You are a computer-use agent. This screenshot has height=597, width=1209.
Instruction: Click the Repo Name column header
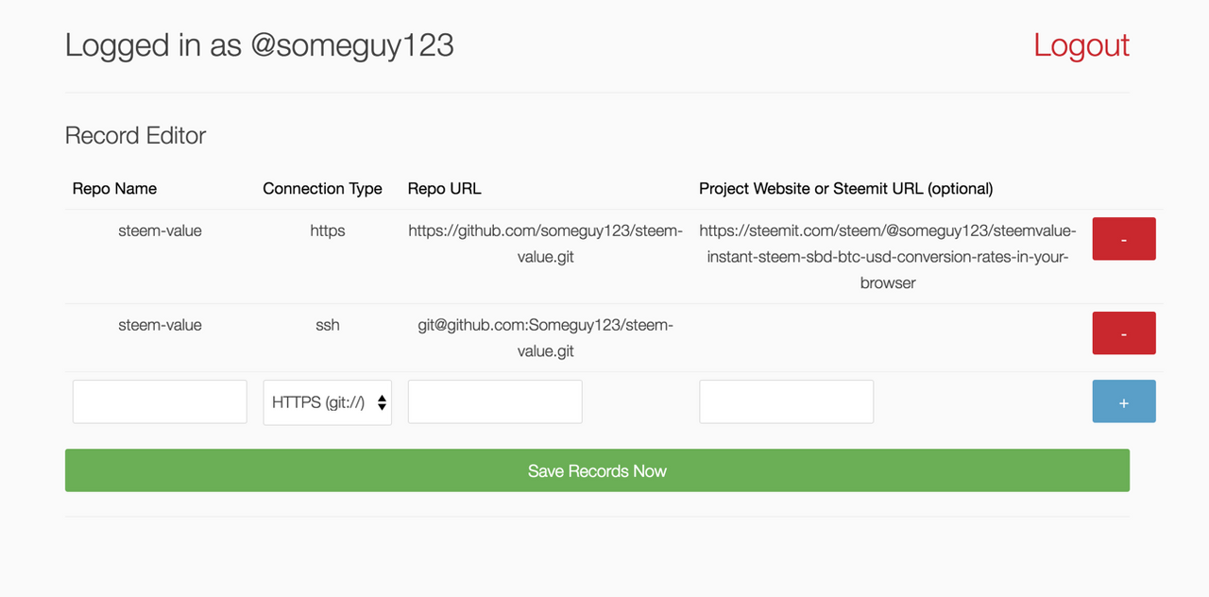(x=114, y=189)
